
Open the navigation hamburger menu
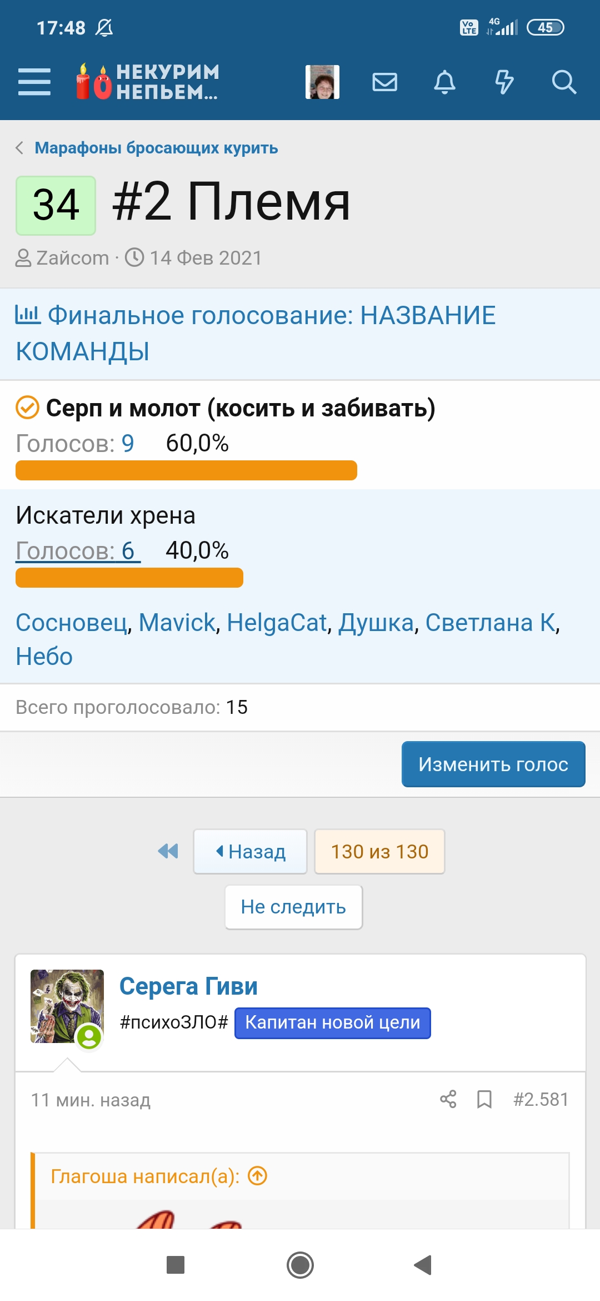click(x=34, y=82)
